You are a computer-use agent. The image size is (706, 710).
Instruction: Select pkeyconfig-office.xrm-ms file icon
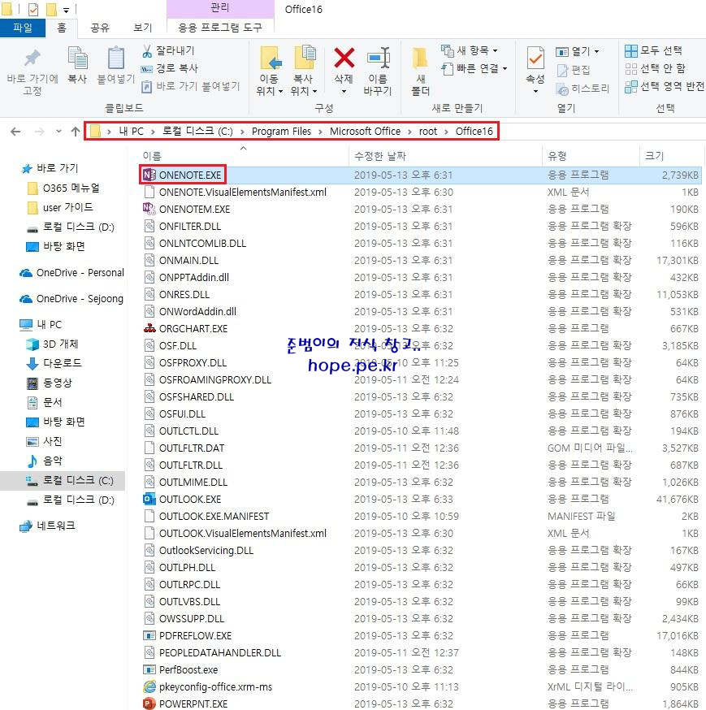coord(149,687)
